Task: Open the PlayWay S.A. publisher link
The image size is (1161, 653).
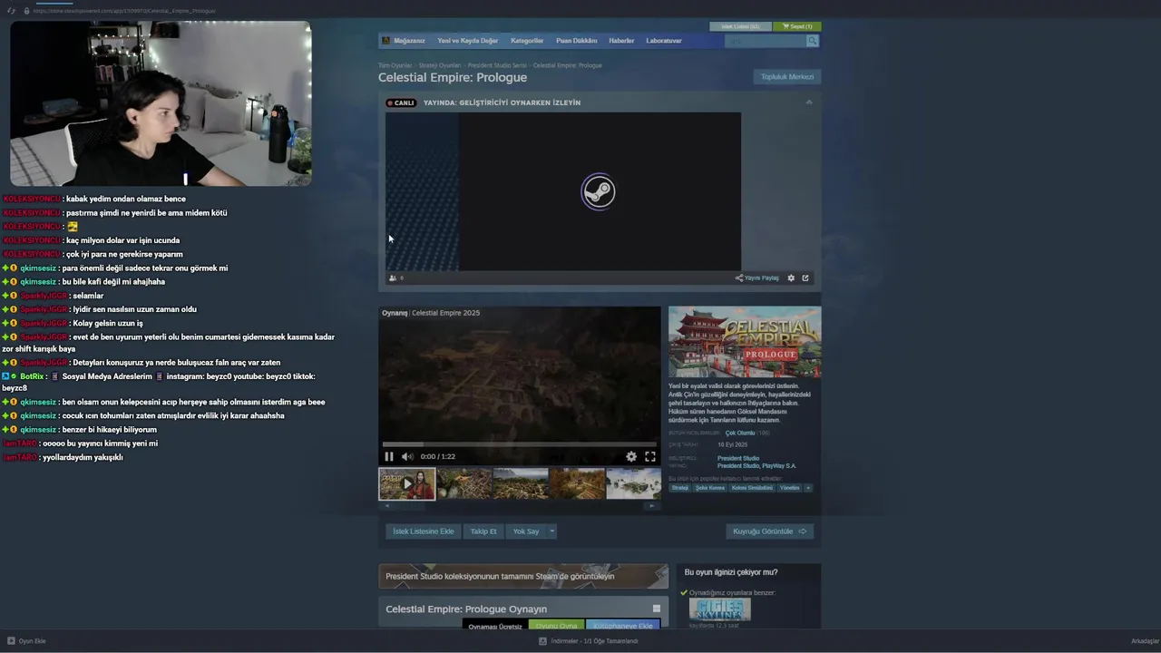Action: coord(780,466)
